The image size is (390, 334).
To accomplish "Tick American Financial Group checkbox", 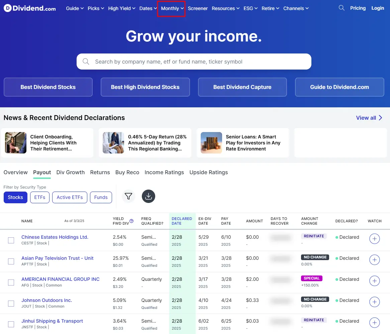I will (x=11, y=283).
